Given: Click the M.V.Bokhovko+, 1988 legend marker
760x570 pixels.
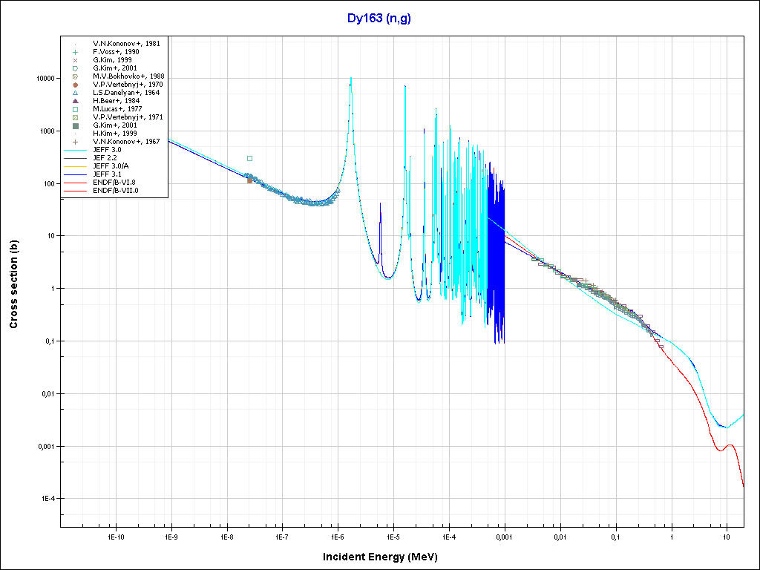Looking at the screenshot, I should coord(76,76).
